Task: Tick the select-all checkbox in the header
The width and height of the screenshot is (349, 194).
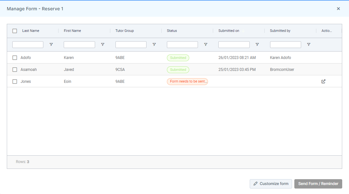Action: pos(15,31)
